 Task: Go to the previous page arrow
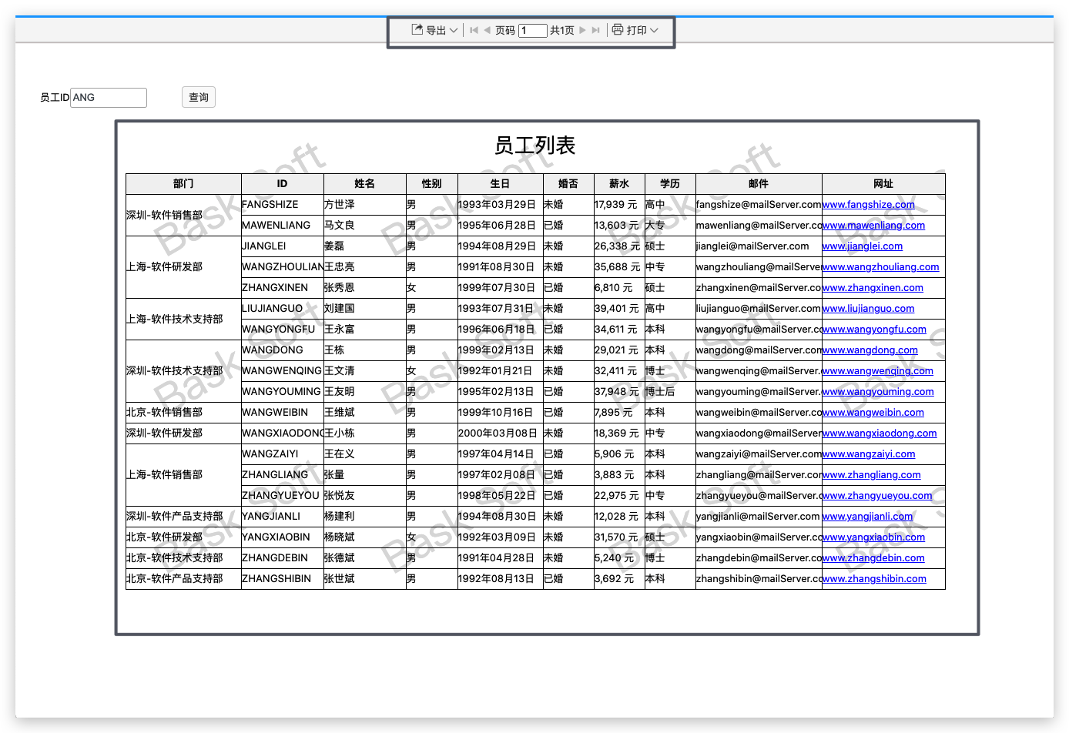point(487,30)
